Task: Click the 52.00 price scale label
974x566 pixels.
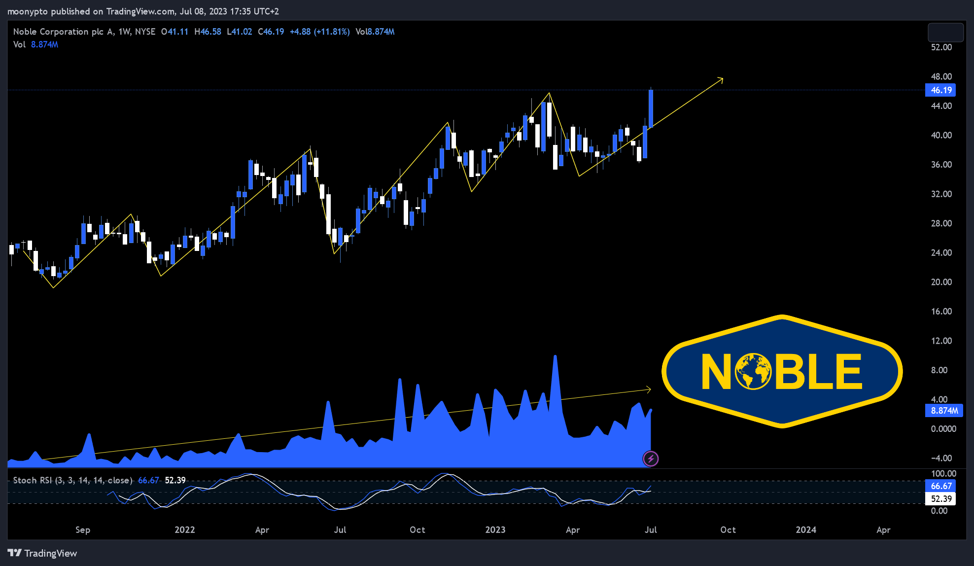Action: click(x=941, y=47)
